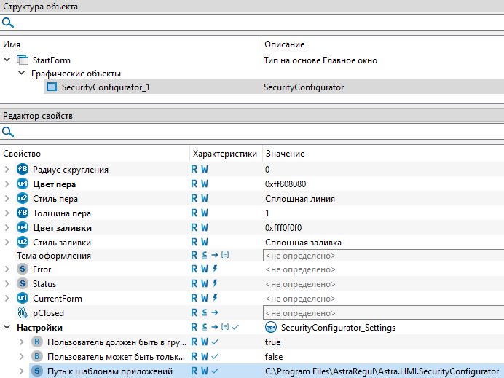The width and height of the screenshot is (504, 378).
Task: Click the S icon next to Error
Action: [x=22, y=269]
